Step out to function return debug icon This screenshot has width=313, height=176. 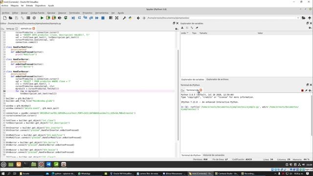(x=91, y=18)
